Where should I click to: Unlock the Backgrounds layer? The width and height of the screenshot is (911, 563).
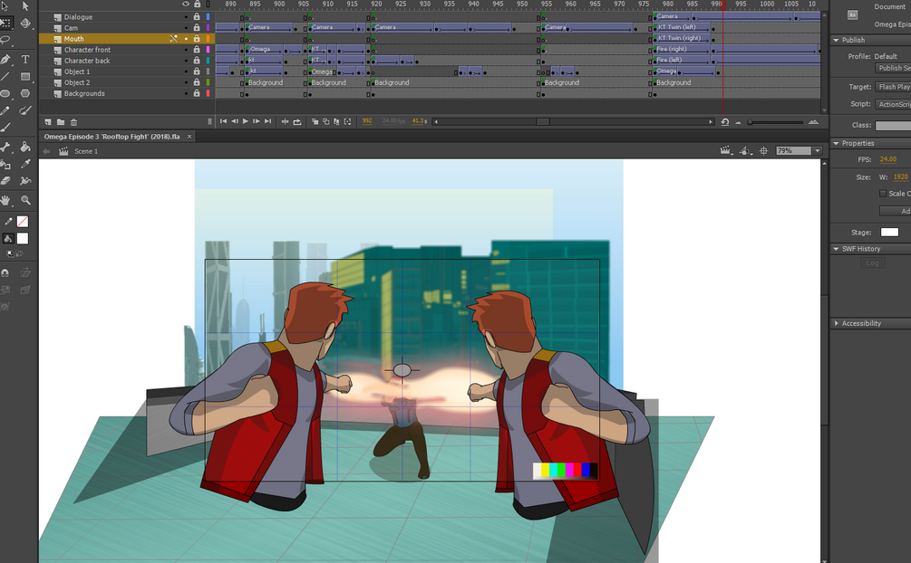tap(197, 93)
